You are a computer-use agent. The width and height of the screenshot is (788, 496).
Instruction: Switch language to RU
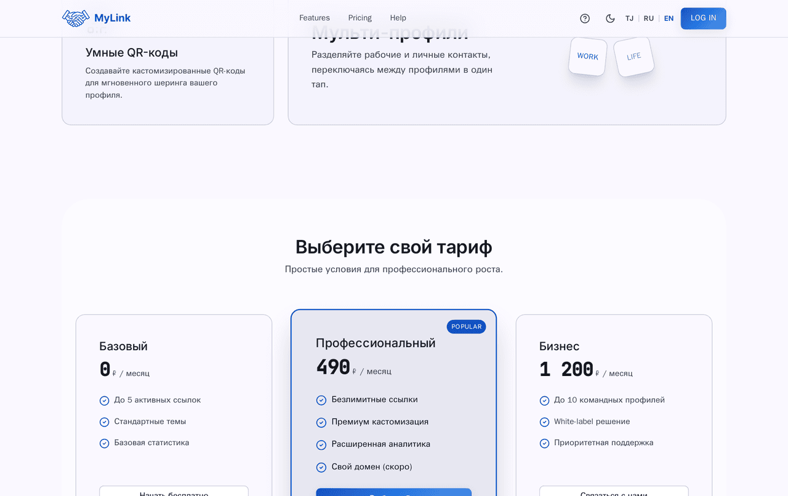click(649, 18)
